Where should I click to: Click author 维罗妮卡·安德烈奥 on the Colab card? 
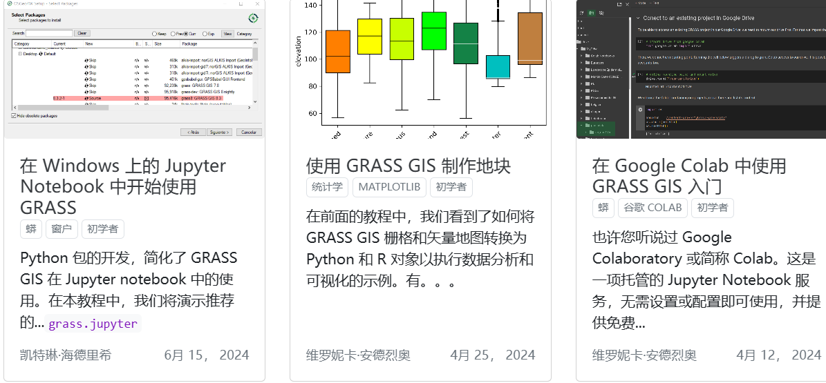pos(644,355)
